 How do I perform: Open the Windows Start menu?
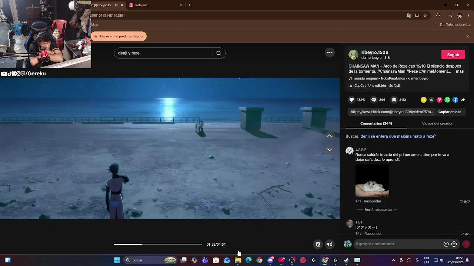click(117, 260)
